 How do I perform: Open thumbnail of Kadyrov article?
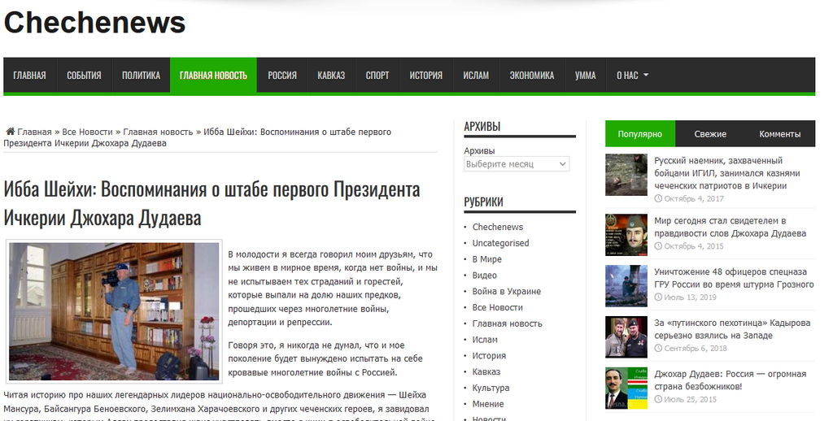pyautogui.click(x=626, y=337)
